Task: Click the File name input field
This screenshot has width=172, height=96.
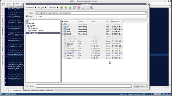Action: click(x=84, y=86)
